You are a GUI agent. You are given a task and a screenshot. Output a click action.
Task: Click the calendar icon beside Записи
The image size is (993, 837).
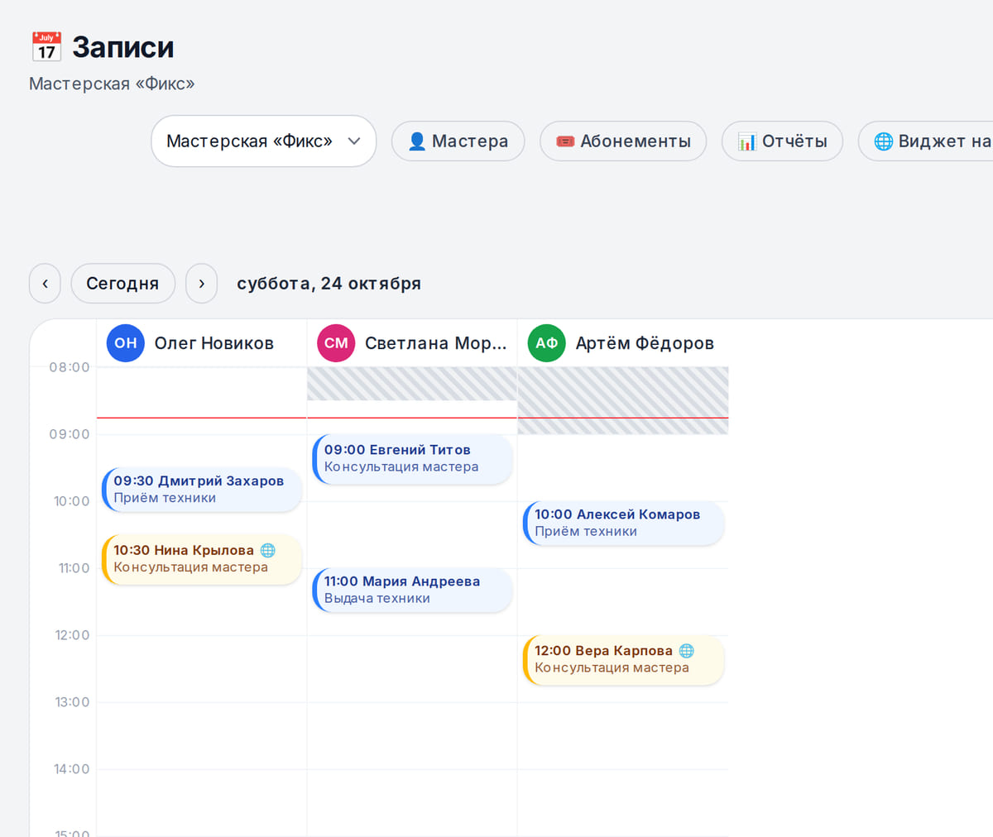tap(46, 47)
